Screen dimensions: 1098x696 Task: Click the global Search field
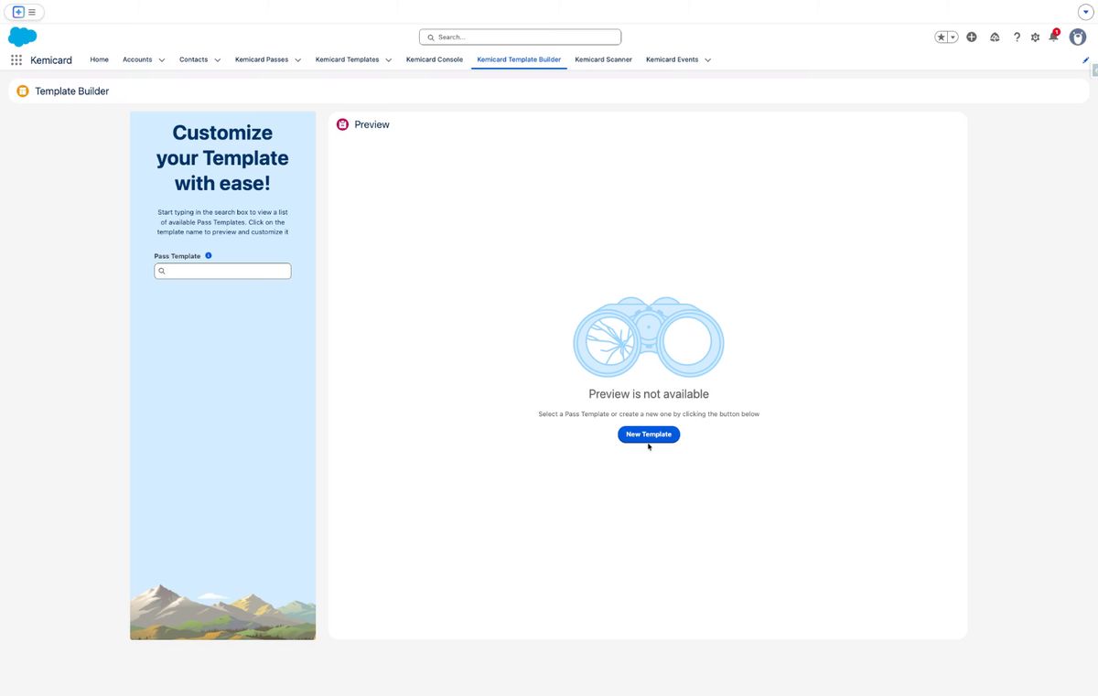pos(520,37)
